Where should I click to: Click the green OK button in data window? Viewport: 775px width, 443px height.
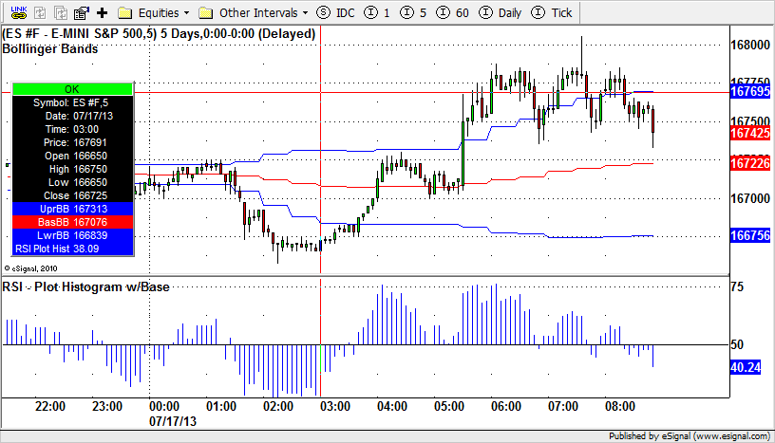[x=72, y=89]
